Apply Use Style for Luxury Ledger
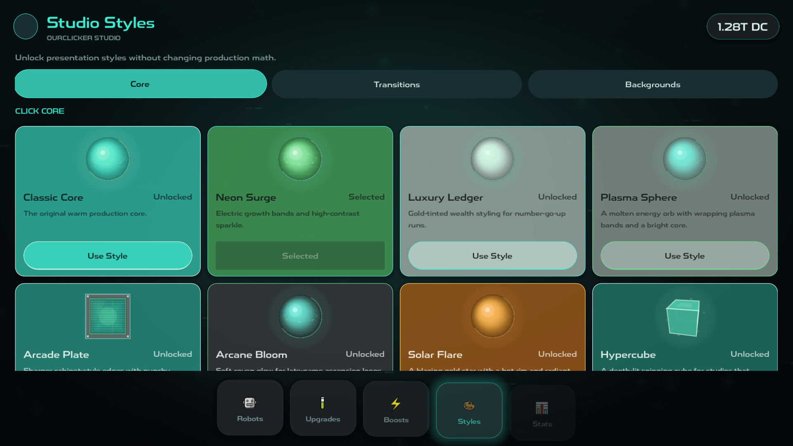This screenshot has height=446, width=793. point(492,256)
